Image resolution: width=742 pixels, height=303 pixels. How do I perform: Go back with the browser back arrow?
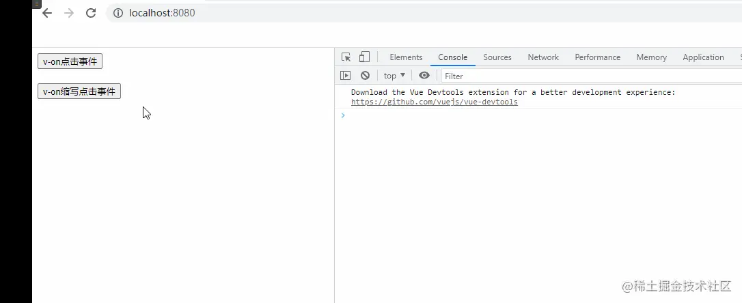(x=47, y=13)
